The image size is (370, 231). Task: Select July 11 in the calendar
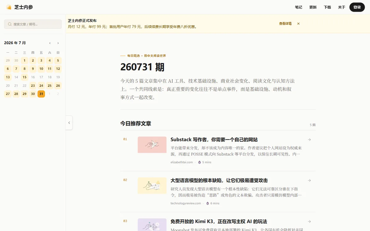(x=50, y=69)
